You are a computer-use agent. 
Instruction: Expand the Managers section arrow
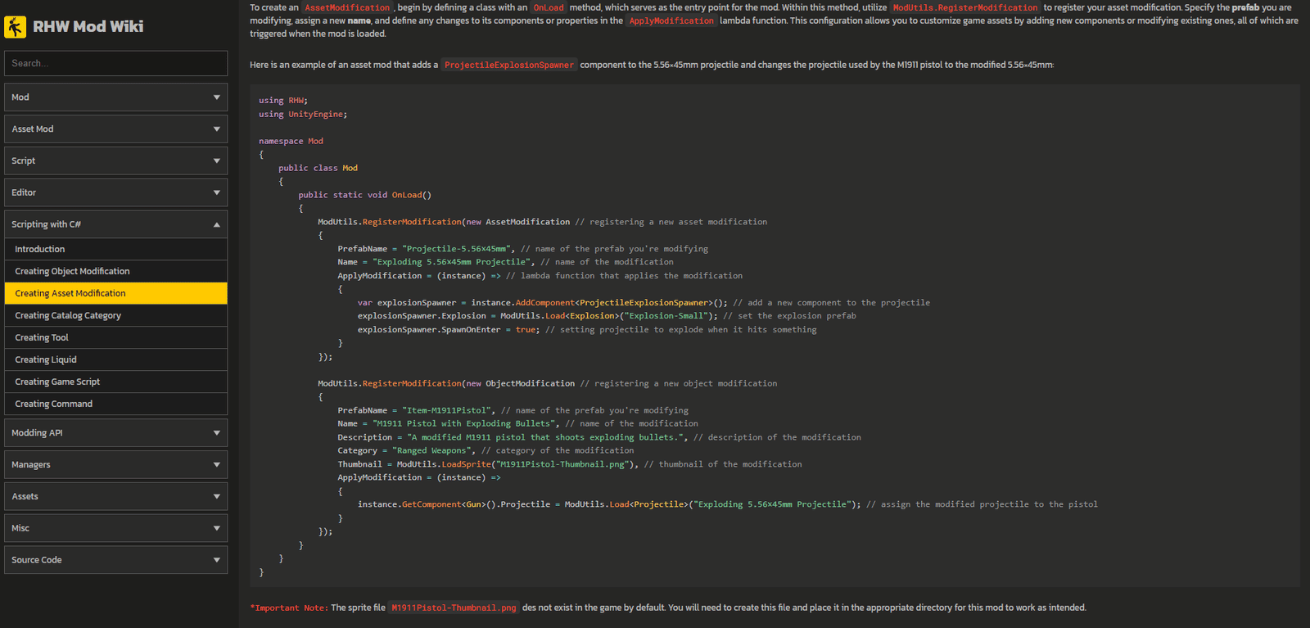click(x=217, y=465)
